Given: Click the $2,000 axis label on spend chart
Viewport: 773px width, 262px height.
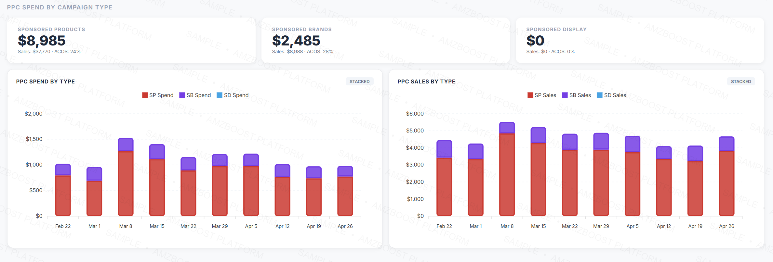Looking at the screenshot, I should (33, 114).
